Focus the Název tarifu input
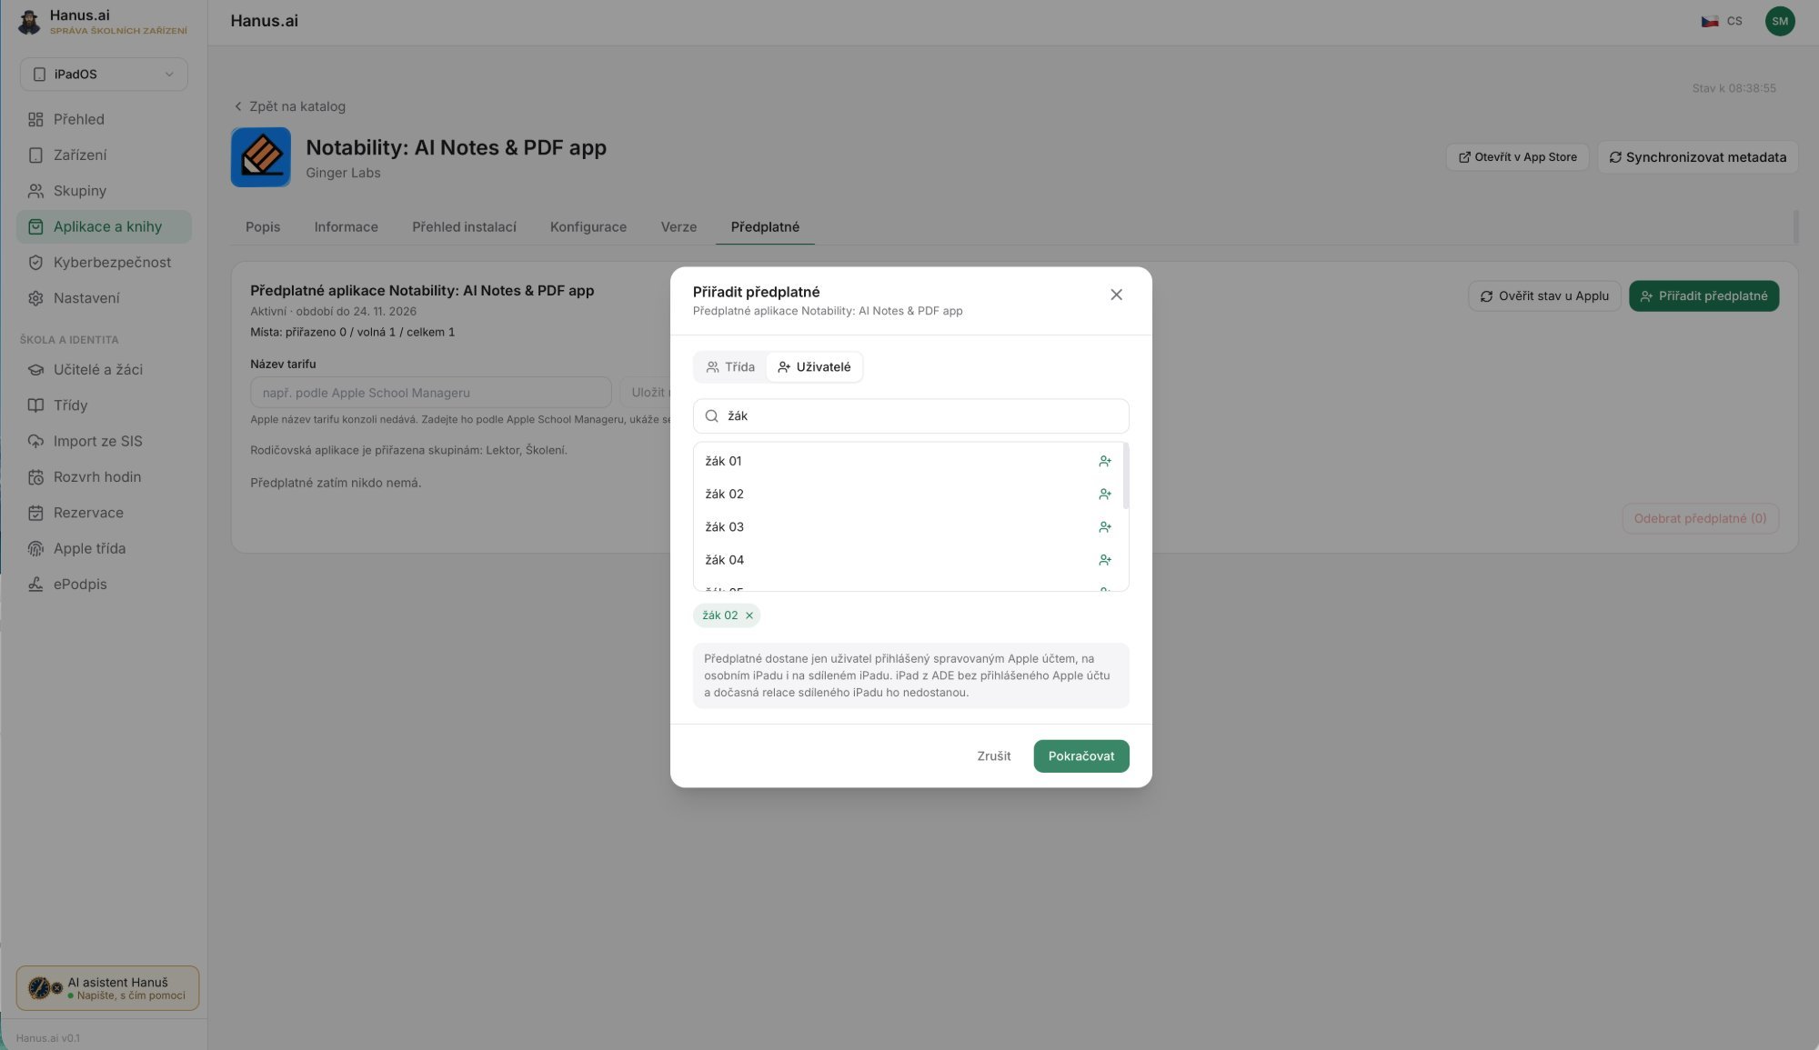Image resolution: width=1819 pixels, height=1050 pixels. 430,393
